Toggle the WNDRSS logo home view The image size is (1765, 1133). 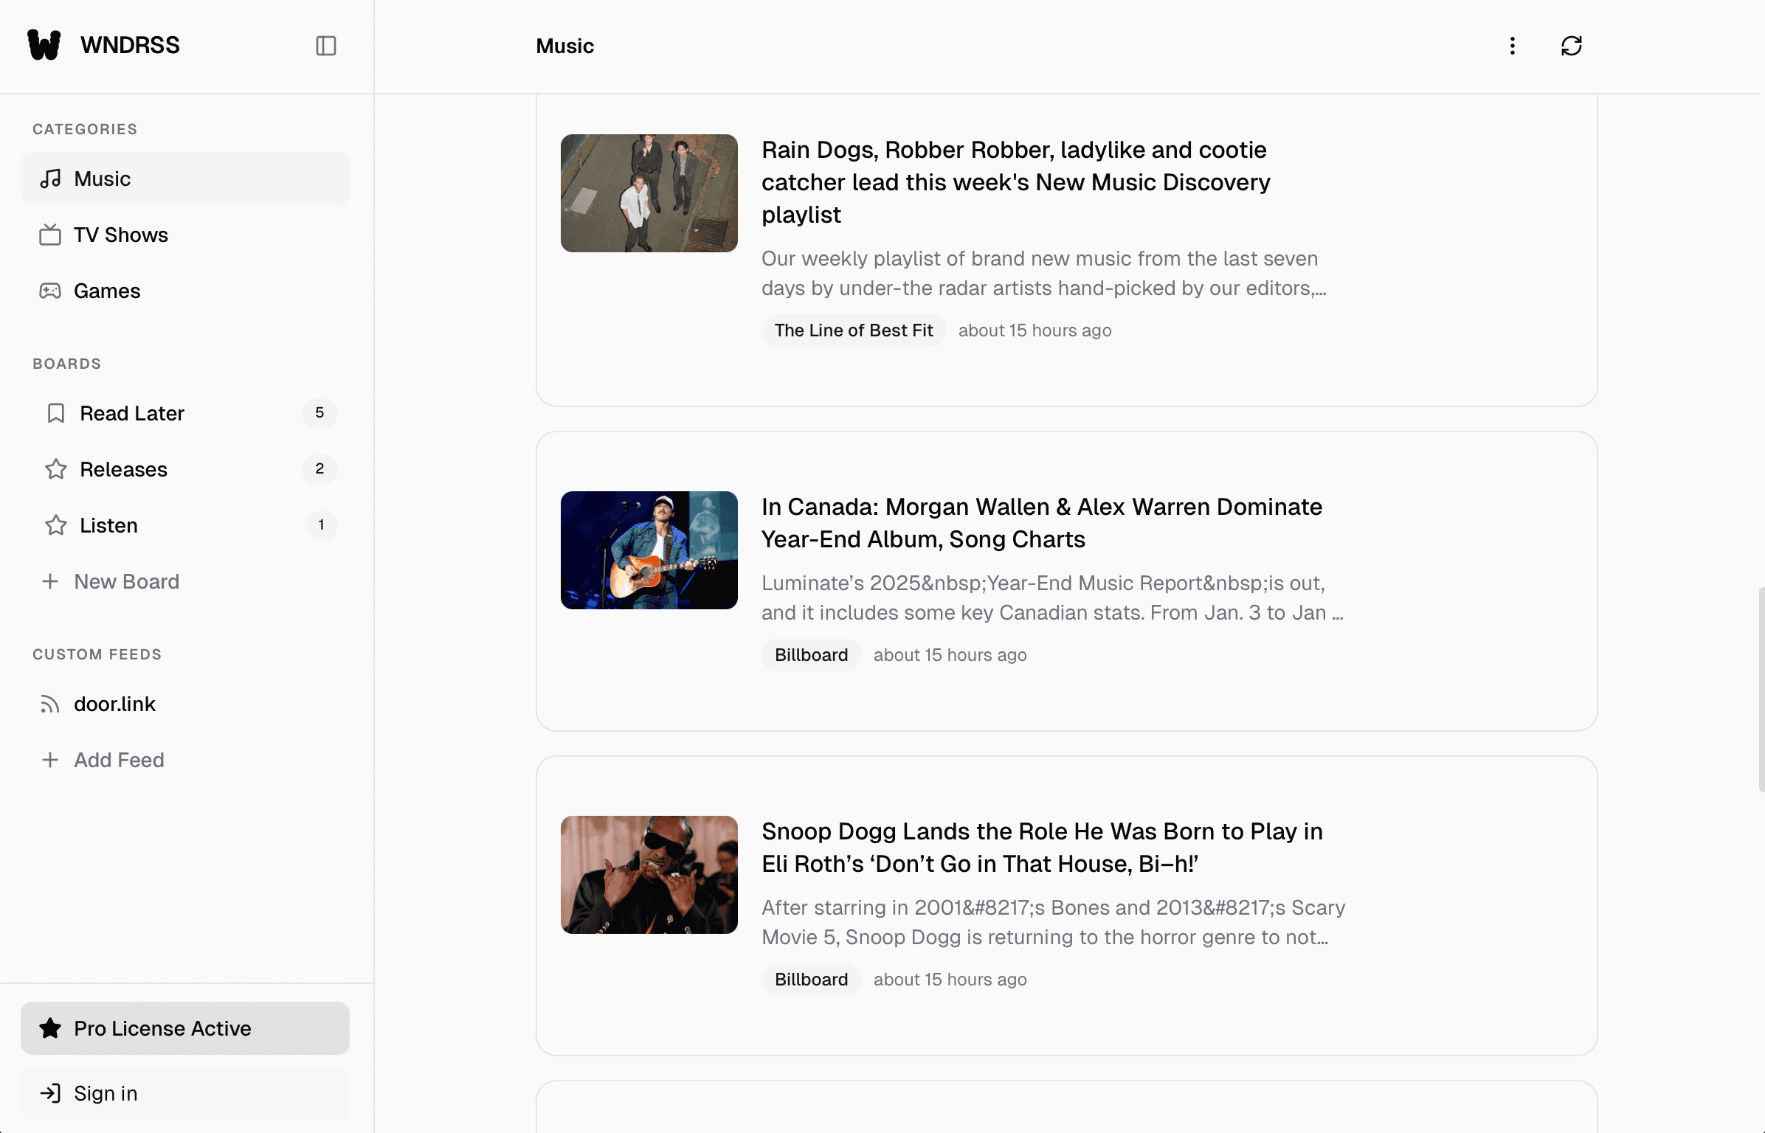pyautogui.click(x=103, y=45)
